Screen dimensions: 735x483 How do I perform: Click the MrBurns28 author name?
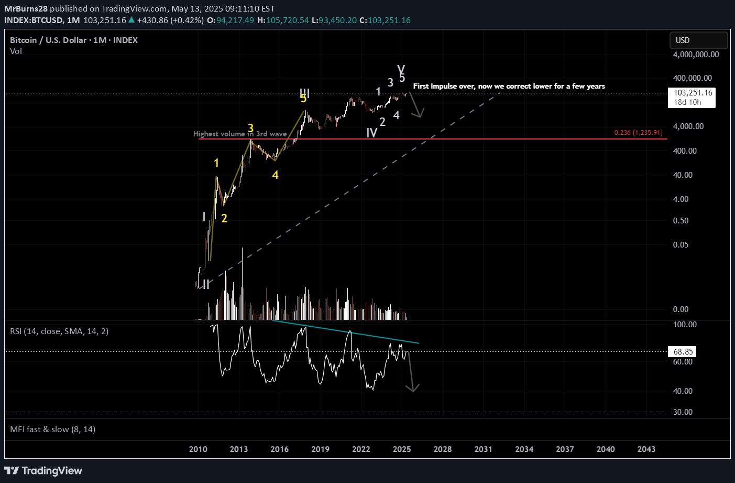pyautogui.click(x=26, y=8)
